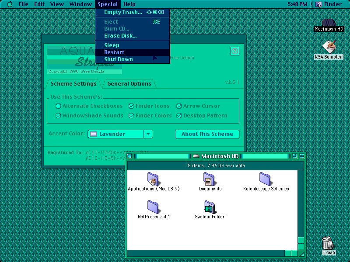This screenshot has width=350, height=262.
Task: Click the resize grow box of Macintosh HD window
Action: (x=301, y=254)
